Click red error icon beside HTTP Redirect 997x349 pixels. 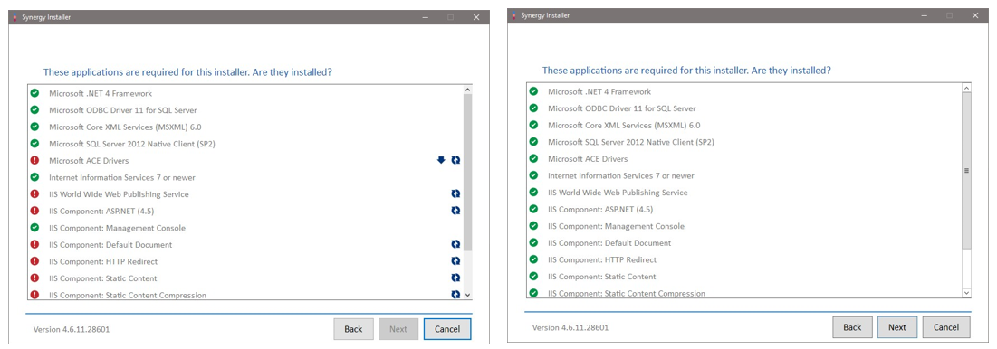point(34,261)
